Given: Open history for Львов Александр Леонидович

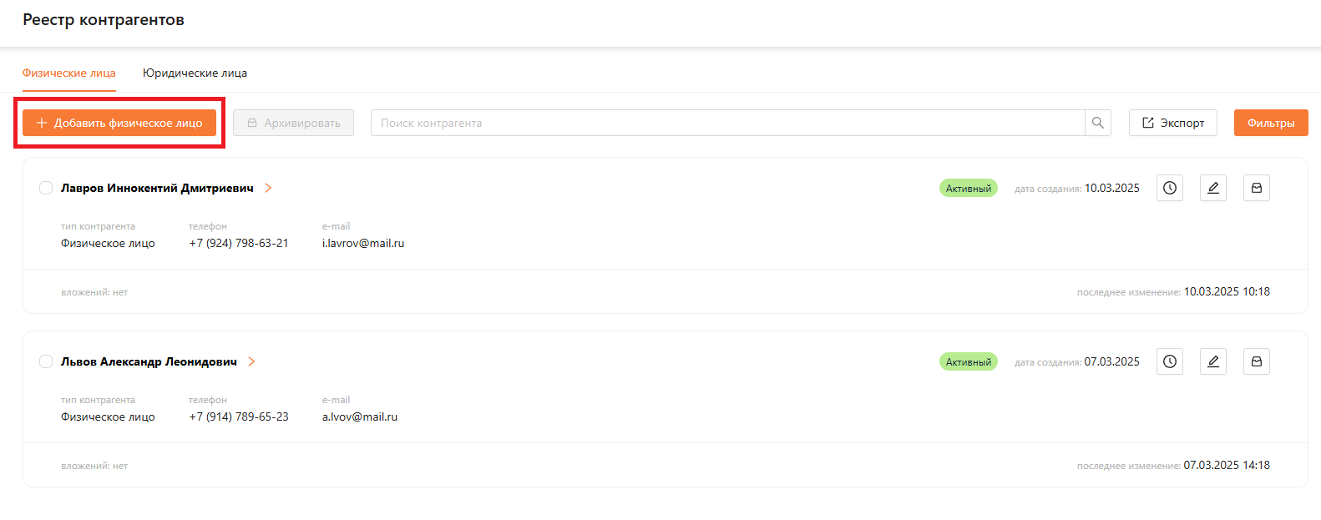Looking at the screenshot, I should click(1169, 361).
